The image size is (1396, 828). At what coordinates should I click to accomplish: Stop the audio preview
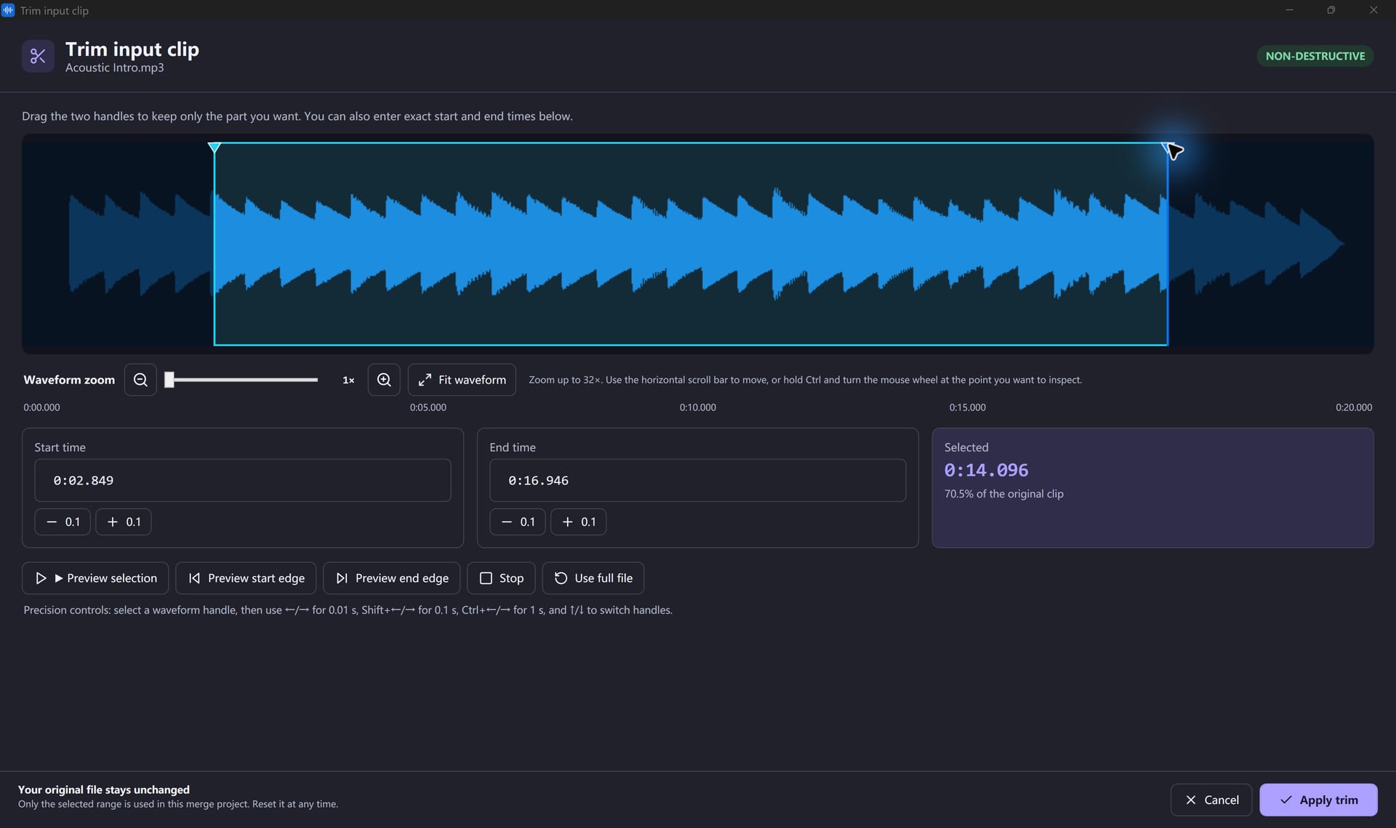(x=502, y=578)
